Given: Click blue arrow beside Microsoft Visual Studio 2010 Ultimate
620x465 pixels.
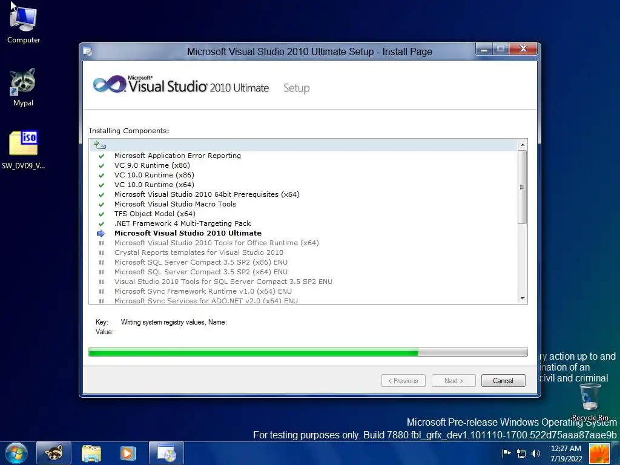Looking at the screenshot, I should coord(101,233).
